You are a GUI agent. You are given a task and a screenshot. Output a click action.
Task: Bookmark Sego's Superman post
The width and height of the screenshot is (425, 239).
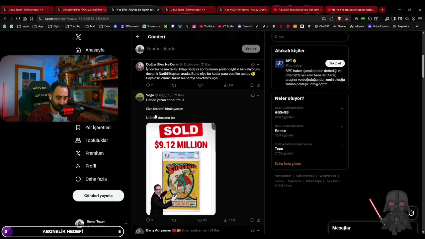point(252,220)
